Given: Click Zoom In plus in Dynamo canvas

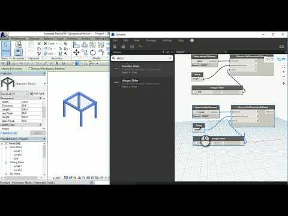Looking at the screenshot, I should 283,71.
